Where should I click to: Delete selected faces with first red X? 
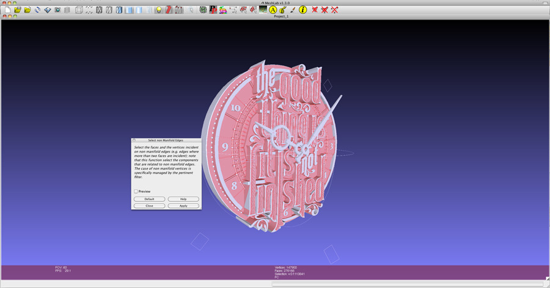pos(314,10)
